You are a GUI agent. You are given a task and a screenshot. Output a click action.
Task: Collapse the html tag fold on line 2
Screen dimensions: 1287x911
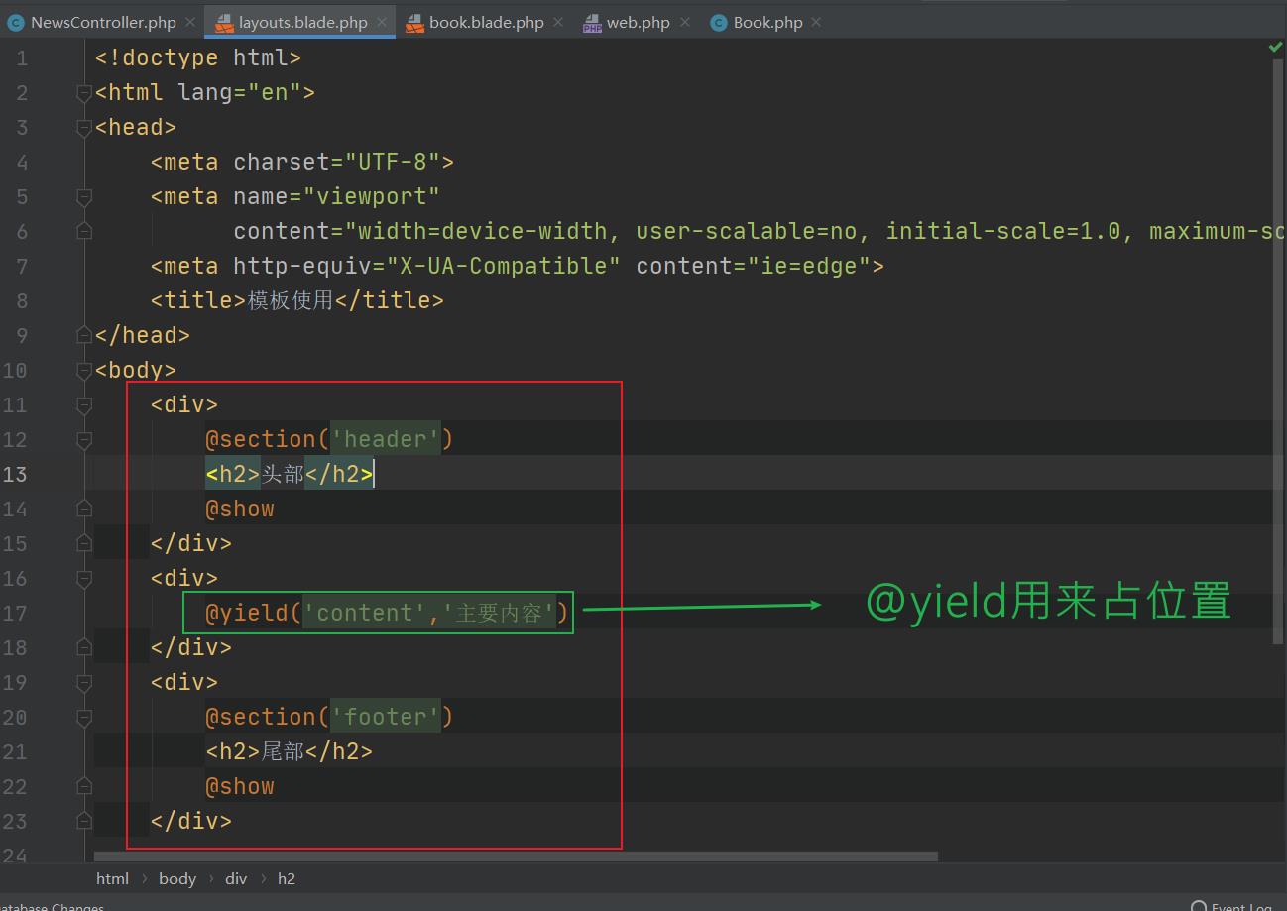click(84, 93)
